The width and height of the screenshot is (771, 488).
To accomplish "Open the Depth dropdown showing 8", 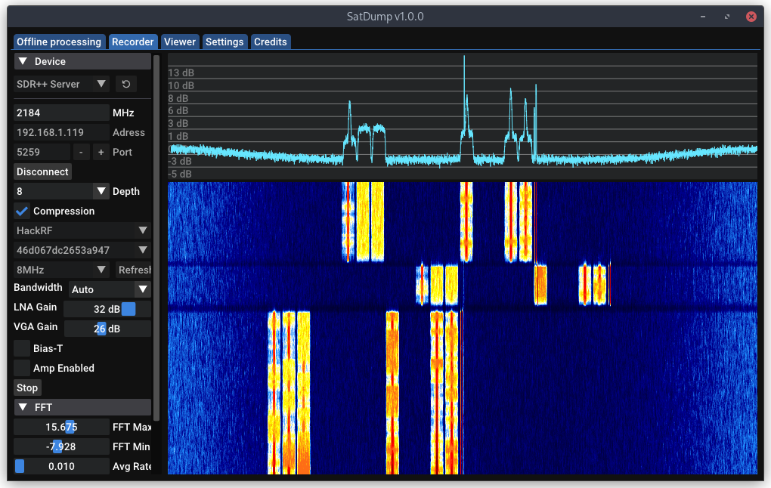I will pos(61,191).
